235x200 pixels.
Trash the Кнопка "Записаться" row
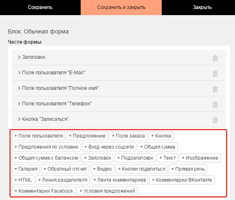click(215, 120)
